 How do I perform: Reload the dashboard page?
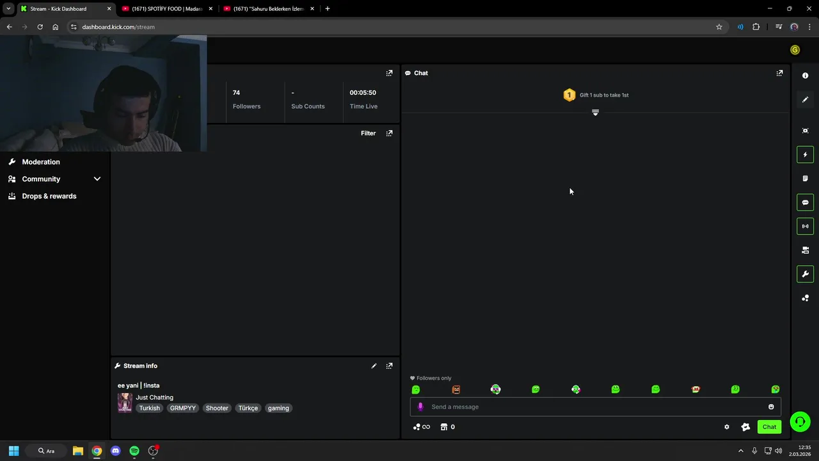tap(40, 27)
